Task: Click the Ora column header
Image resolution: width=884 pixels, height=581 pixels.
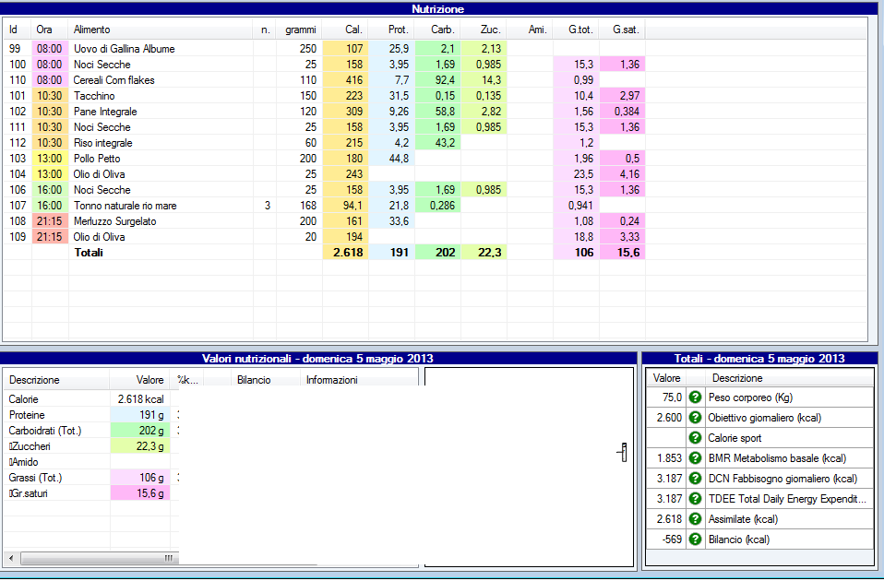Action: pos(50,30)
